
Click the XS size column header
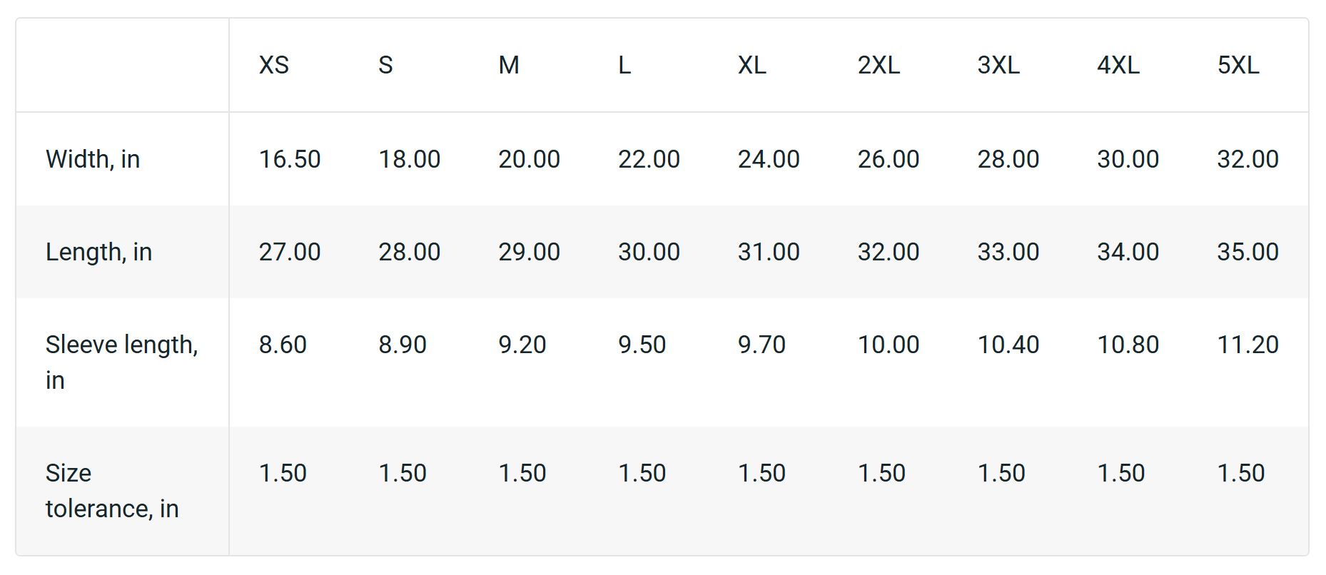[274, 66]
